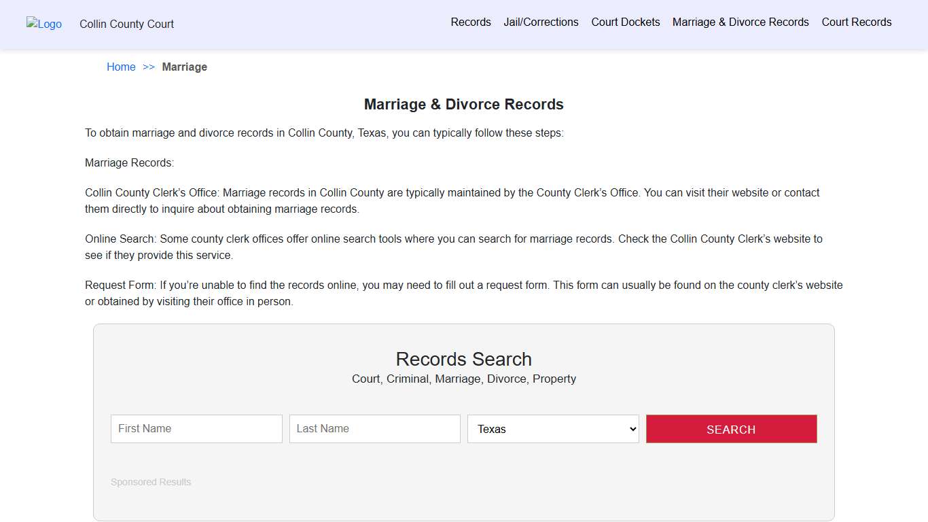Select Jail/Corrections from navigation

click(x=541, y=22)
